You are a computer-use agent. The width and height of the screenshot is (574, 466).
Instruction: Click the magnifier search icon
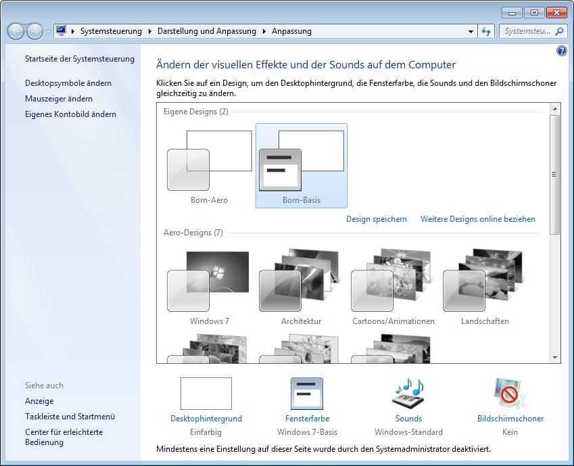(559, 32)
